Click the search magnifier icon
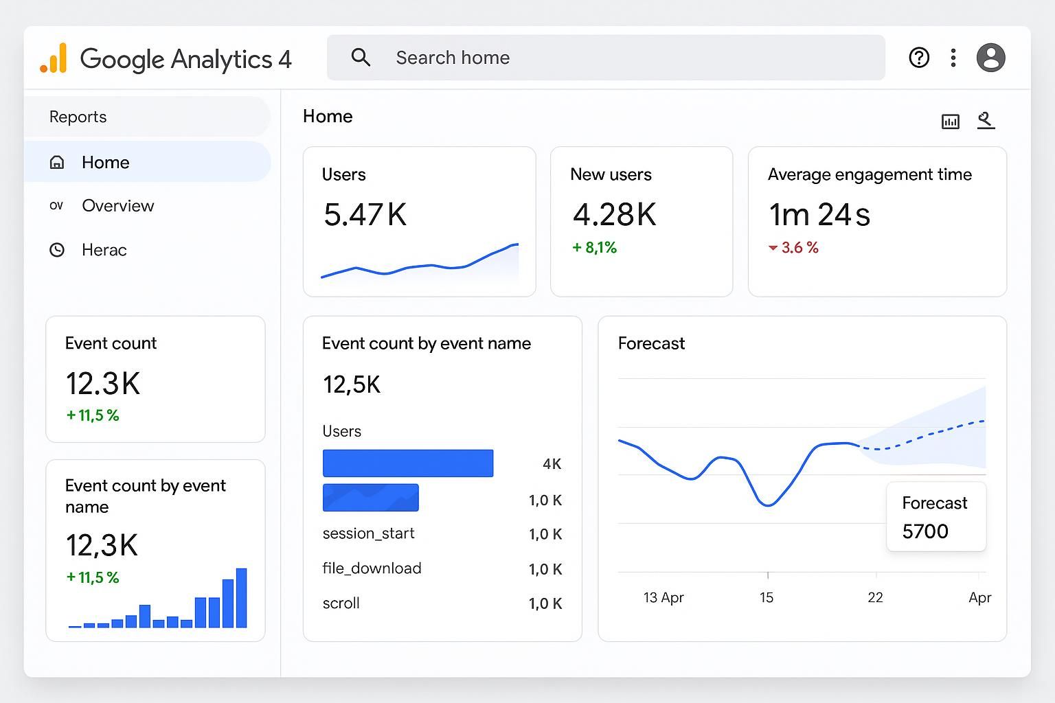The image size is (1055, 703). coord(361,58)
